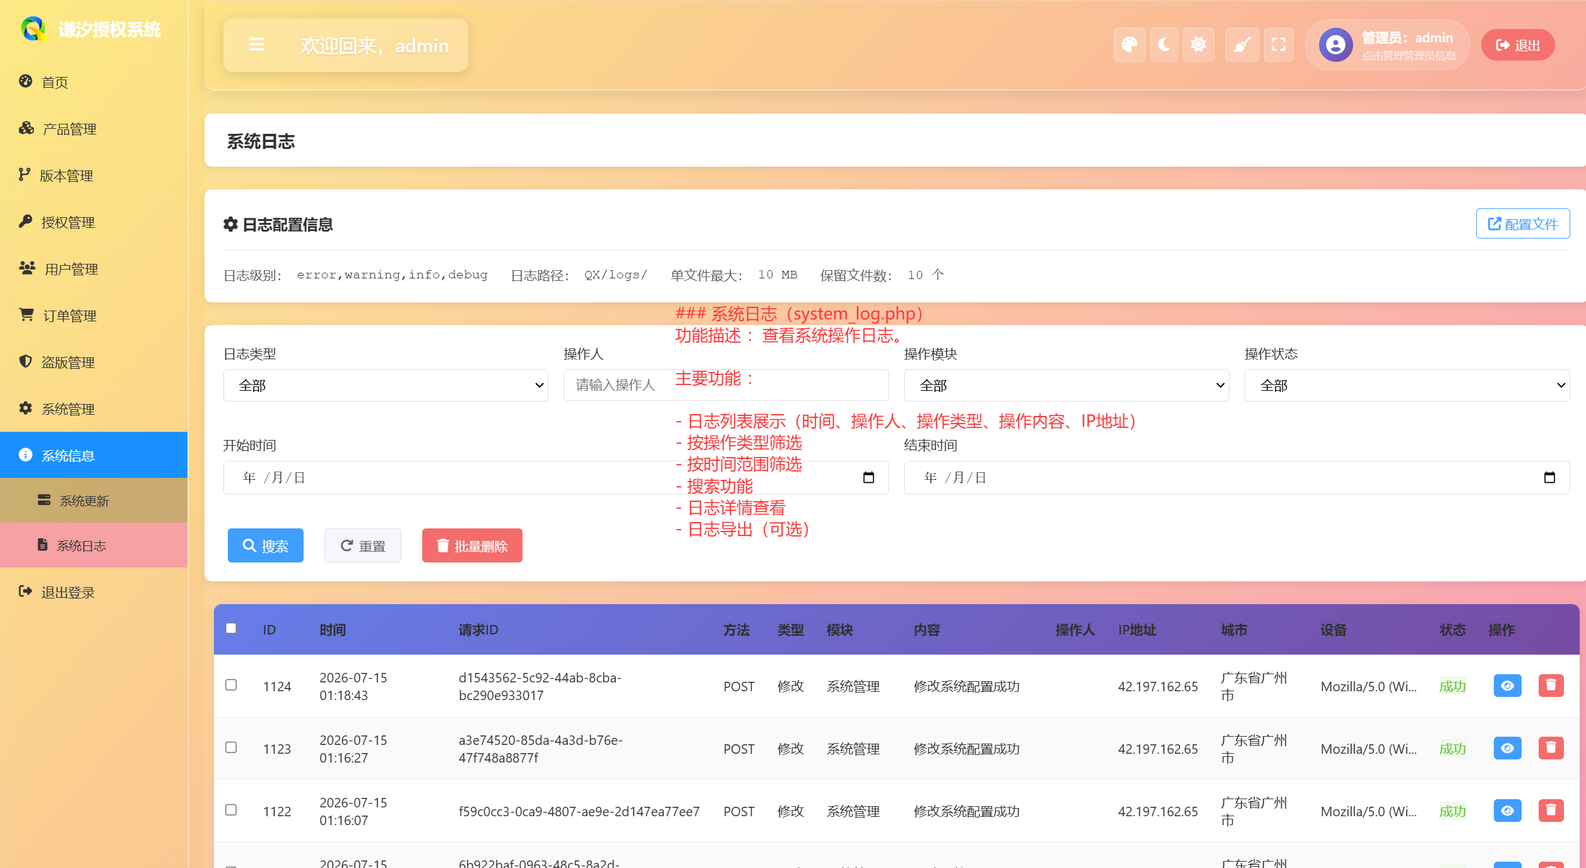Screen dimensions: 1586x868
Task: Open 首页 in the sidebar
Action: point(93,82)
